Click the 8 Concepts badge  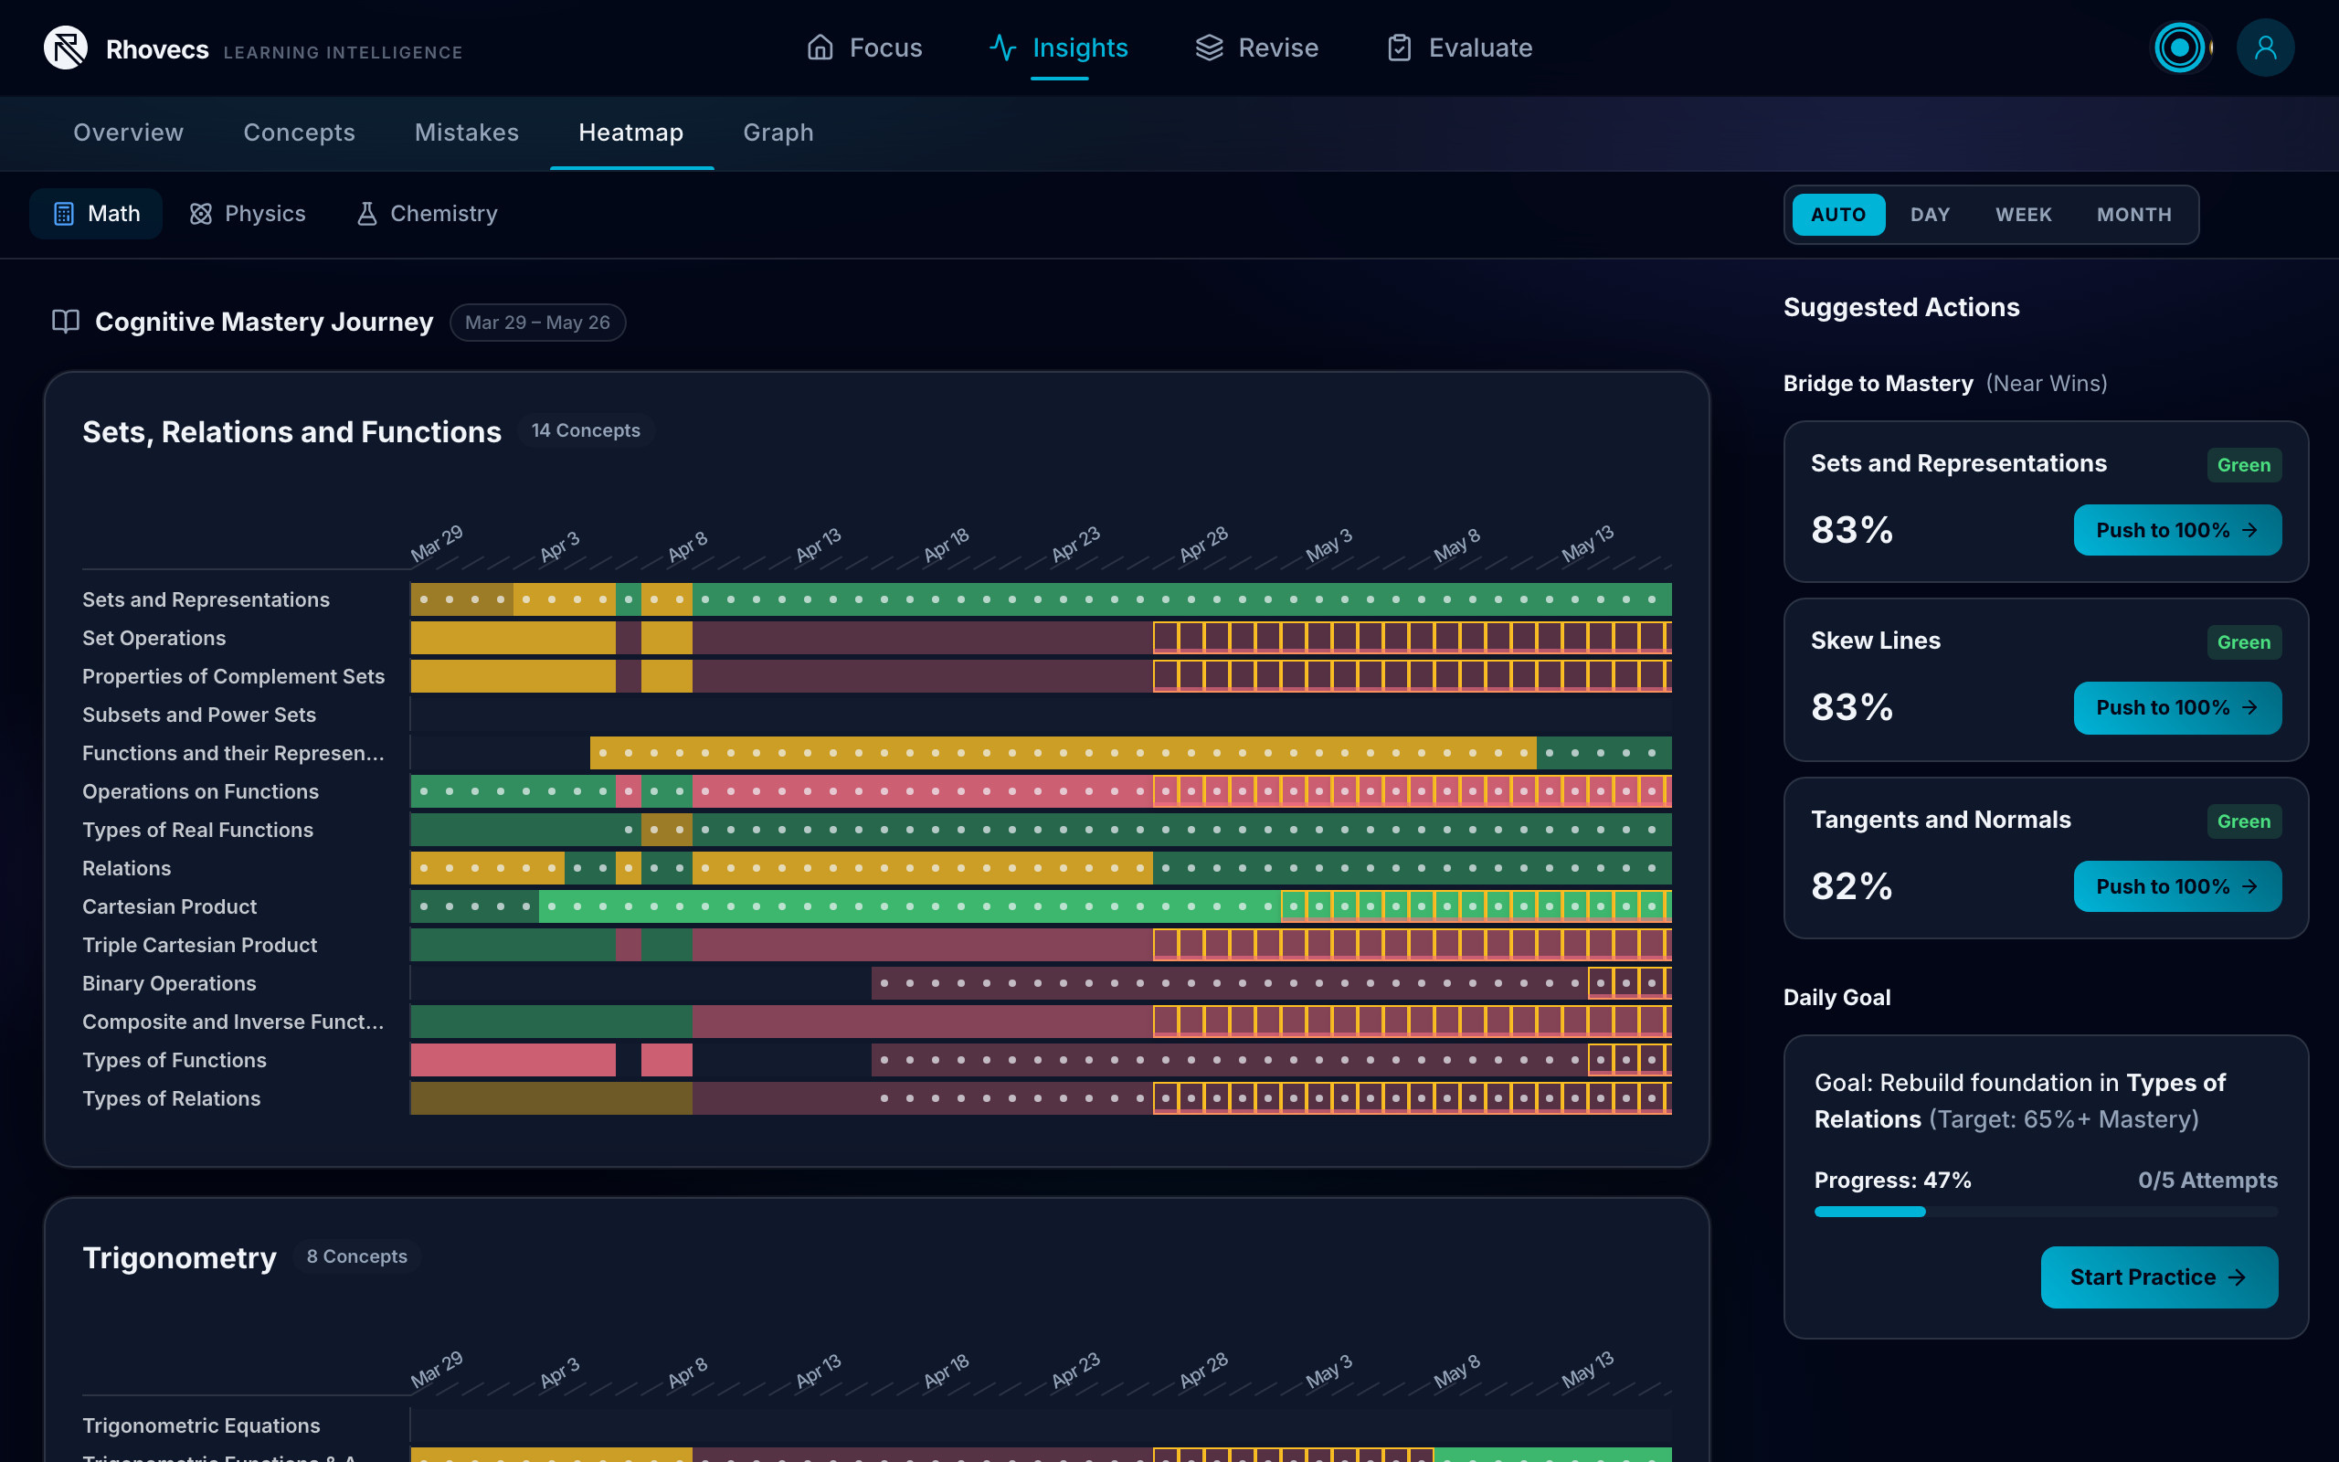356,1256
